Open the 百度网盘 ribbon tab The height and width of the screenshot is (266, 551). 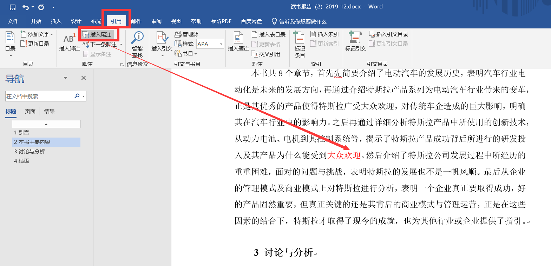pos(251,21)
